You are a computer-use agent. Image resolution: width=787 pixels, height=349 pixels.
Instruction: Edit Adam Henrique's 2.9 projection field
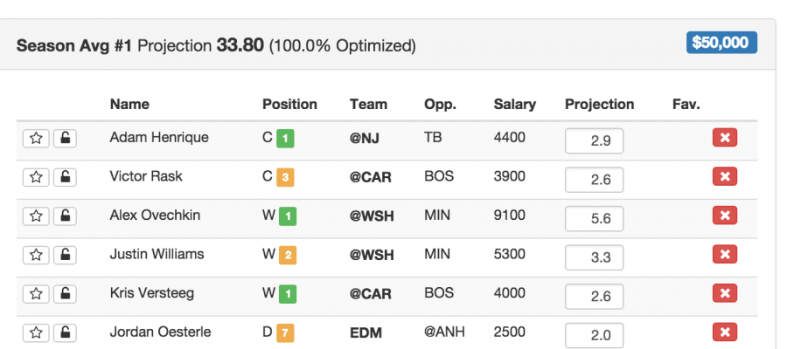point(594,141)
